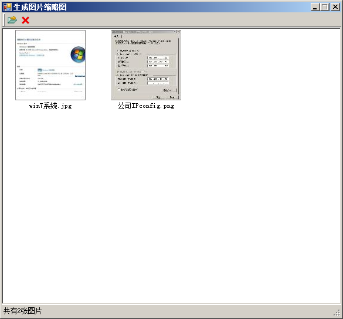
Task: Click the Windows logo orb inside win7 thumbnail
Action: coord(78,55)
